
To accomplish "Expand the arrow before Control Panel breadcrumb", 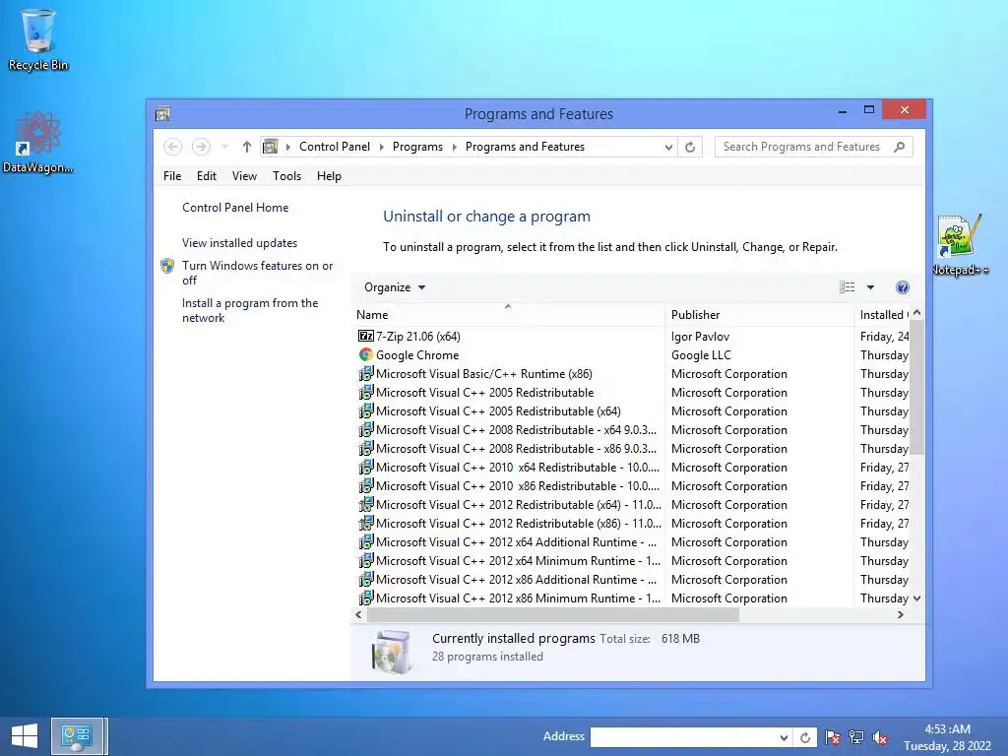I will click(288, 147).
